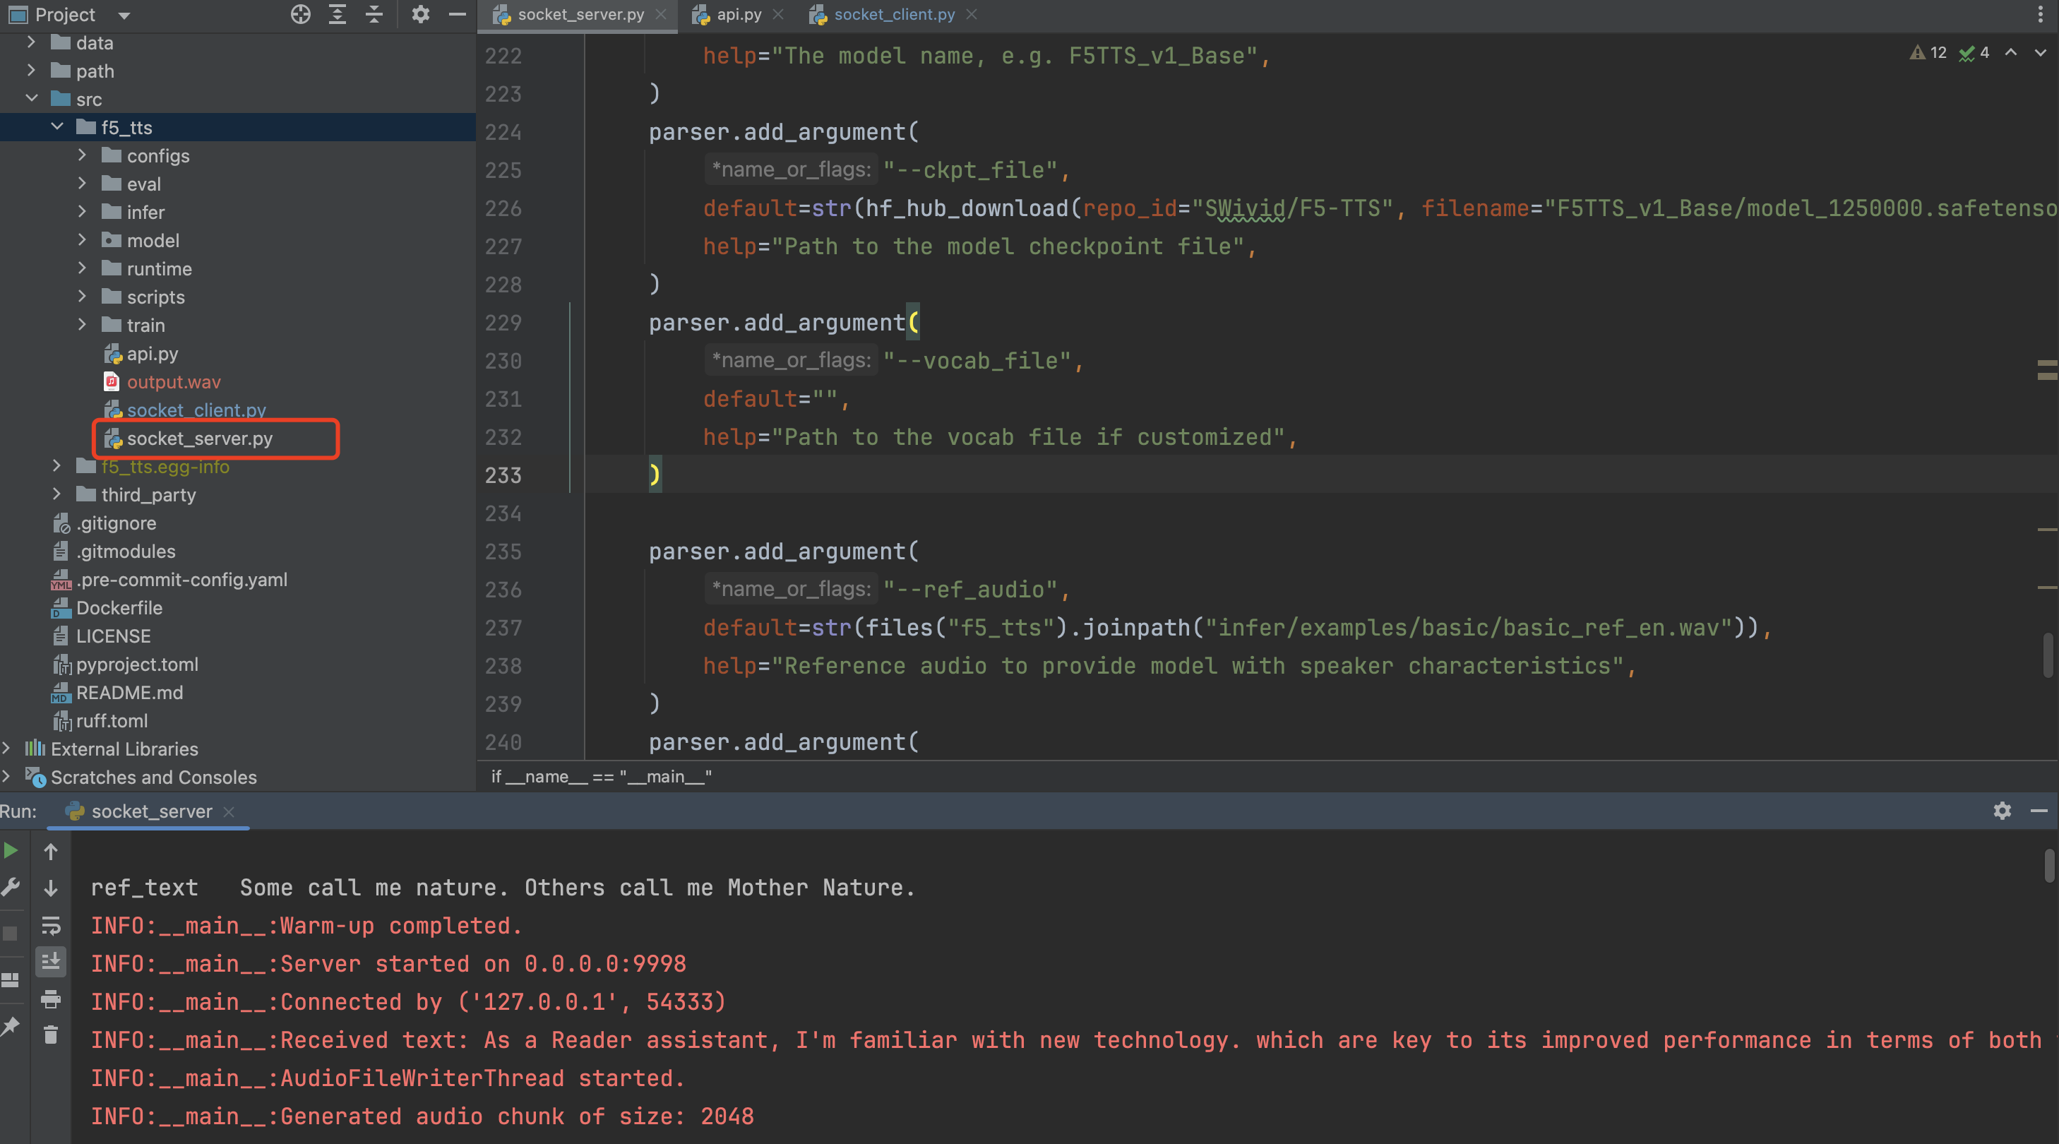Click the Select Opened File locate icon
The image size is (2059, 1144).
[x=299, y=14]
